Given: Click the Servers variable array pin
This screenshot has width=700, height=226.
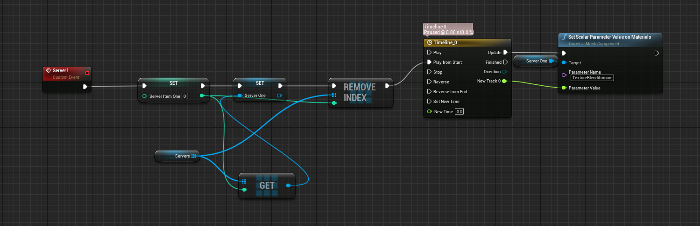Looking at the screenshot, I should click(193, 156).
